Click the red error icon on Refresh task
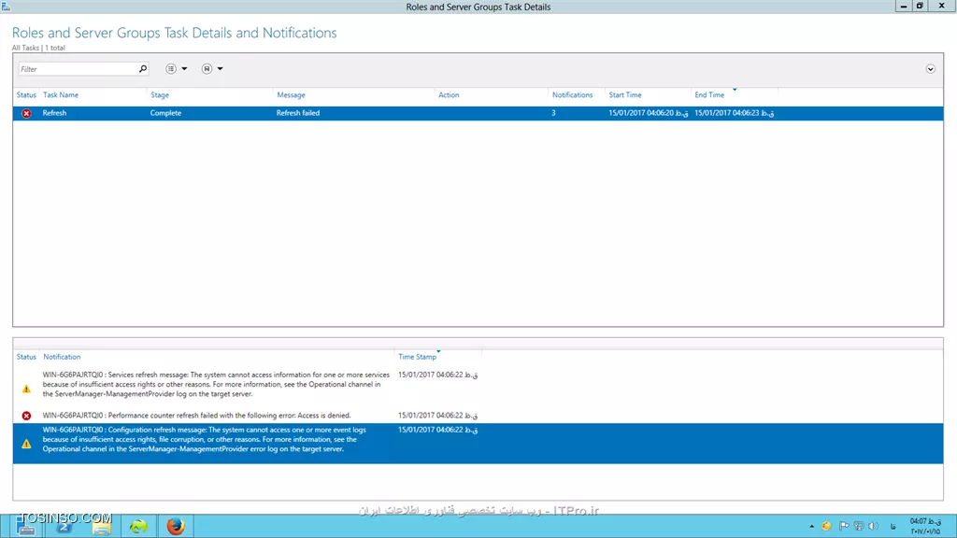 pyautogui.click(x=26, y=113)
